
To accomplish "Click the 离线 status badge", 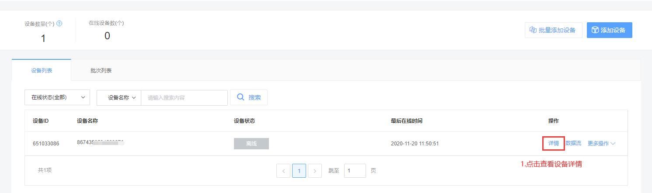I will pyautogui.click(x=251, y=144).
